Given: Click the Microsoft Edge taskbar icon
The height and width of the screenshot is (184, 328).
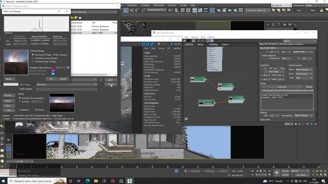Looking at the screenshot, I should 87,181.
